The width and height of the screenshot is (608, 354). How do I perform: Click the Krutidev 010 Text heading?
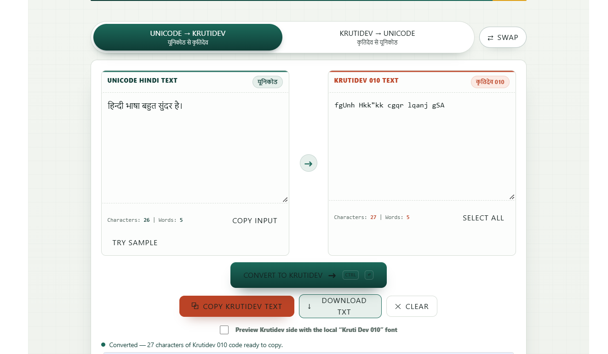[x=366, y=80]
